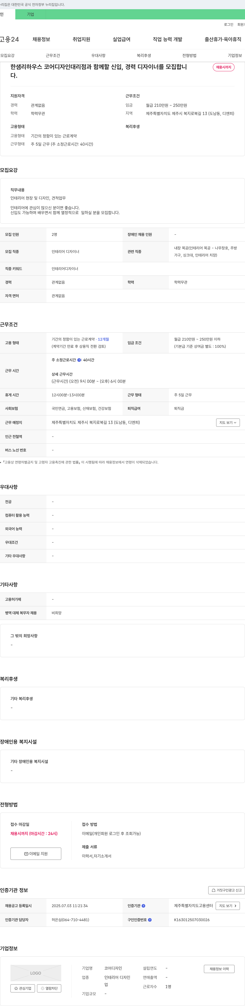Click the 퇴직금 severance value
245x1006 pixels.
click(x=179, y=409)
